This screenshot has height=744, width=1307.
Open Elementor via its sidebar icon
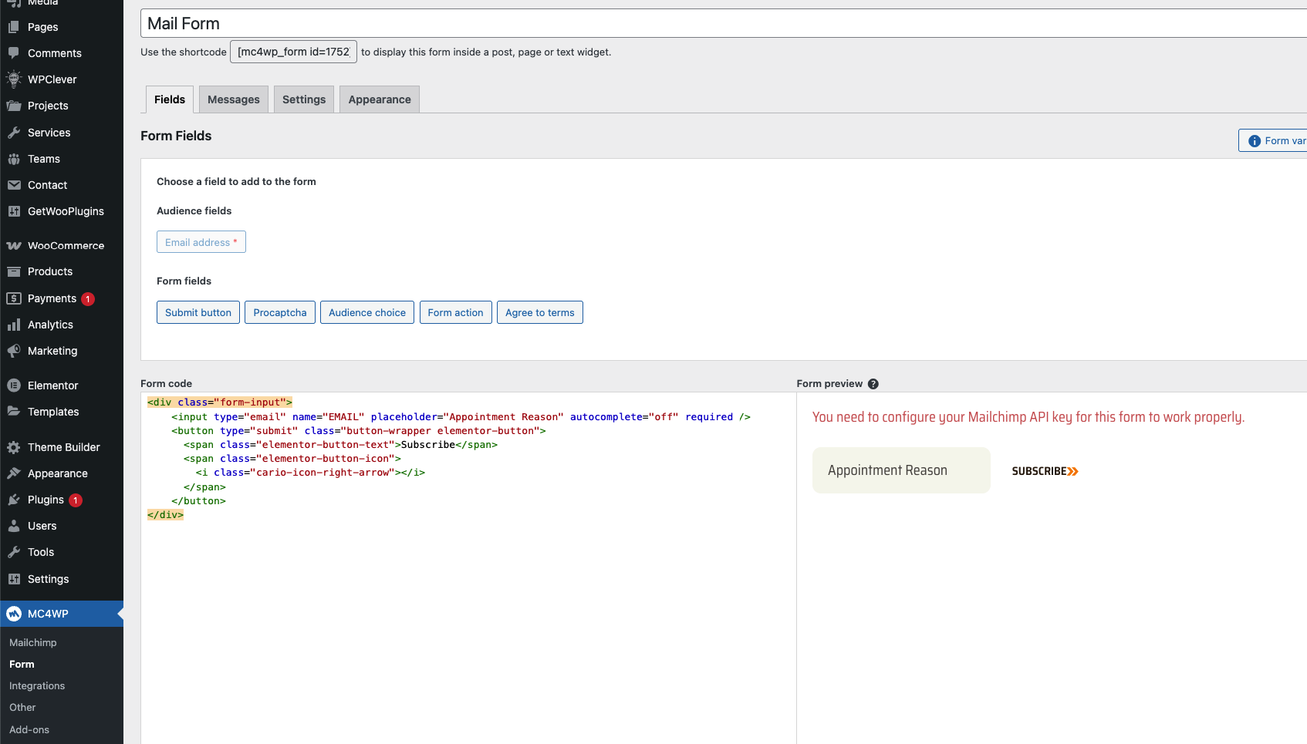14,385
